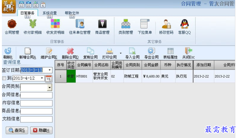The width and height of the screenshot is (238, 138).
Task: Open 收付款明细 payment details icon
Action: pos(33,24)
